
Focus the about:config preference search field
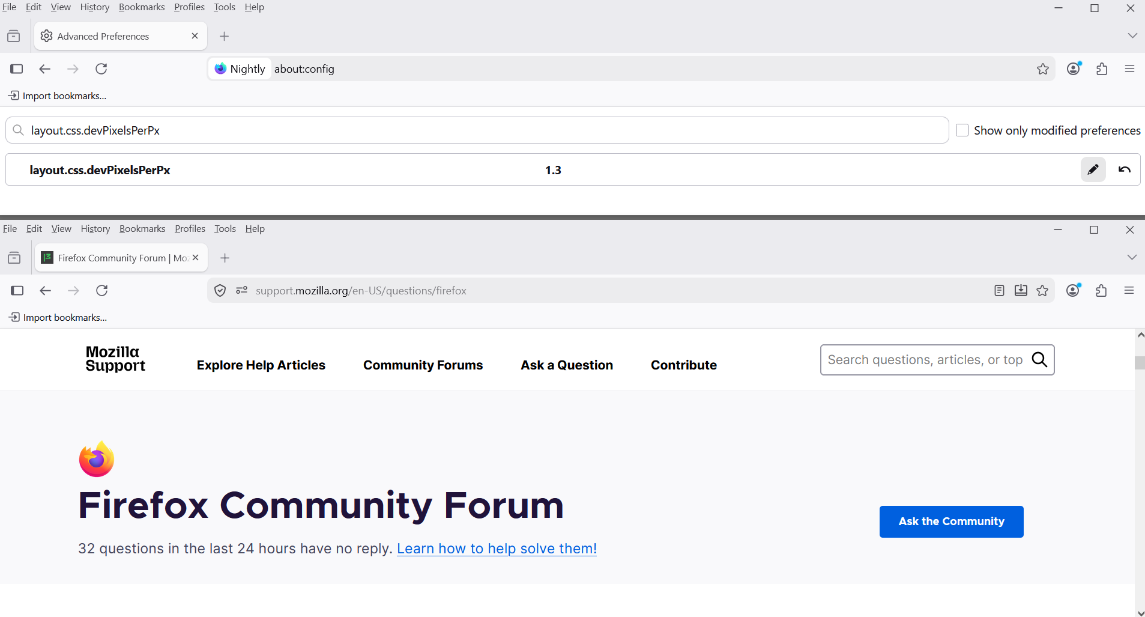click(x=477, y=130)
